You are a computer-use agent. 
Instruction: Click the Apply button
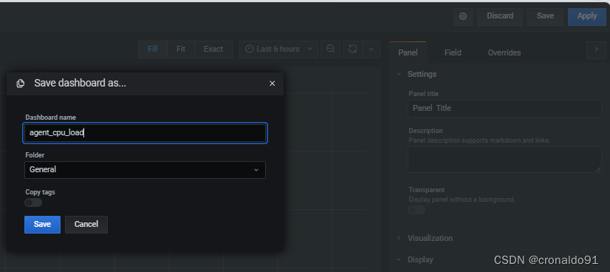point(587,16)
